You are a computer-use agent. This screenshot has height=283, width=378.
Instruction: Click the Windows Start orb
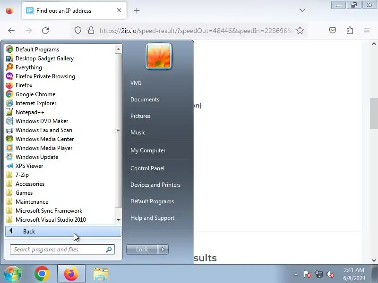(x=12, y=274)
